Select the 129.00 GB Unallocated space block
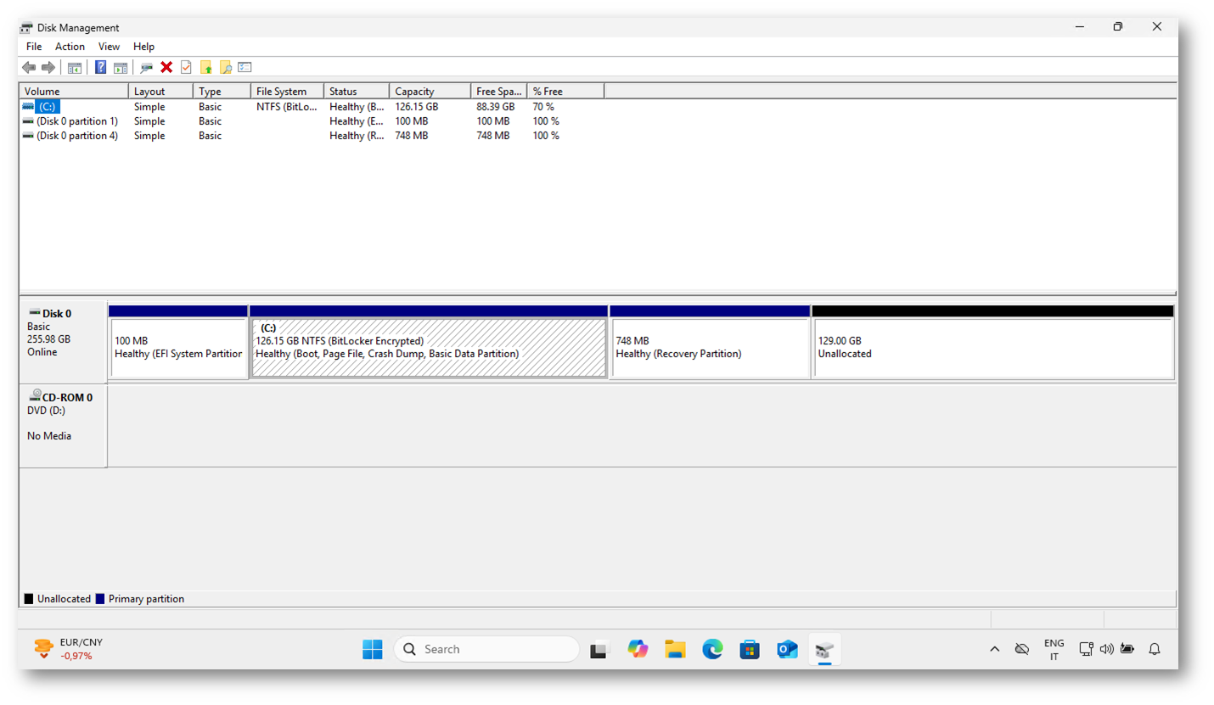The height and width of the screenshot is (705, 1214). click(992, 348)
